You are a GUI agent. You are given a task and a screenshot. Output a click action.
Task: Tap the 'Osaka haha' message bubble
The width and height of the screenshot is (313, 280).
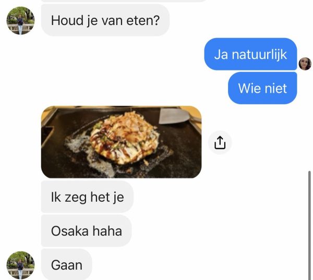(x=86, y=231)
